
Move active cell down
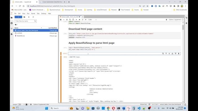tap(169, 53)
